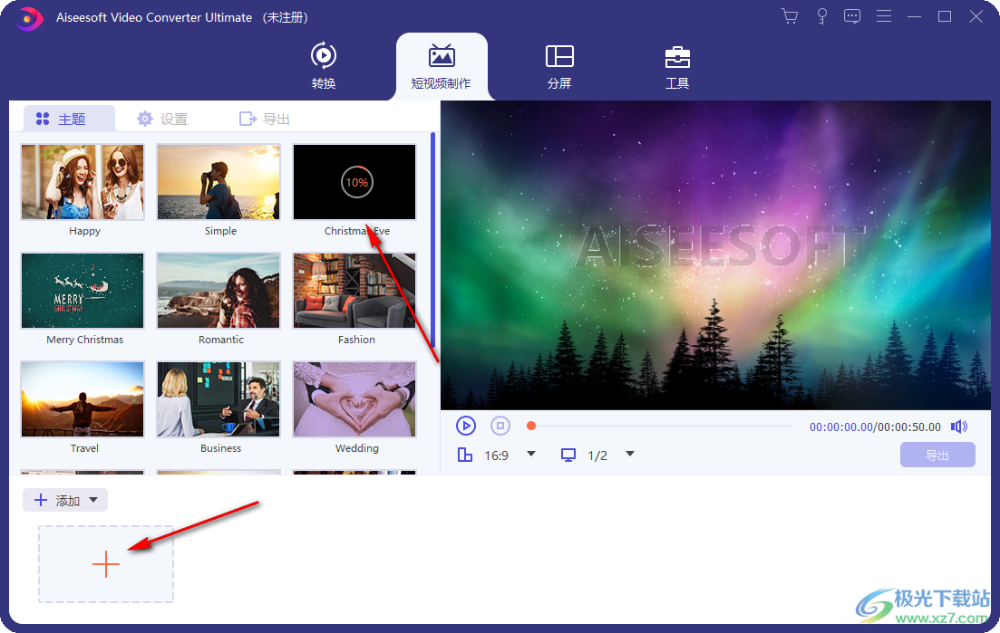Switch to the 分屏 (Split screen) tab
The height and width of the screenshot is (633, 1000).
559,66
